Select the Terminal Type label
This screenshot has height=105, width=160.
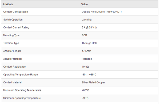click(11, 43)
